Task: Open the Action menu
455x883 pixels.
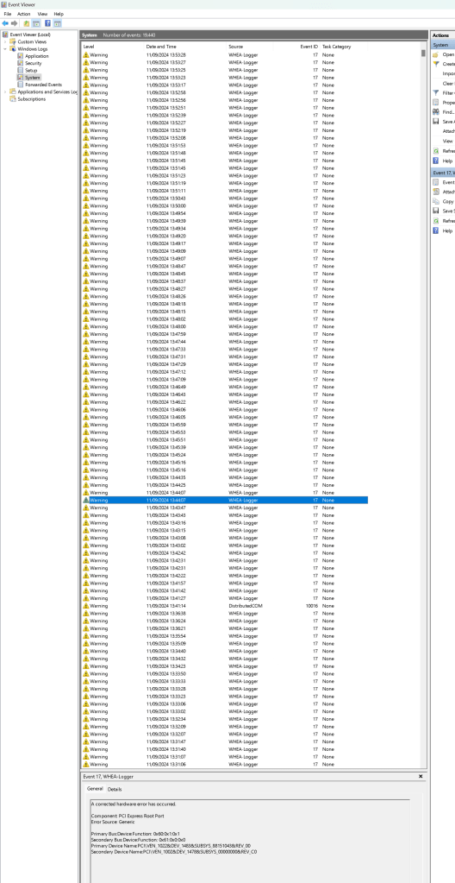Action: click(23, 14)
